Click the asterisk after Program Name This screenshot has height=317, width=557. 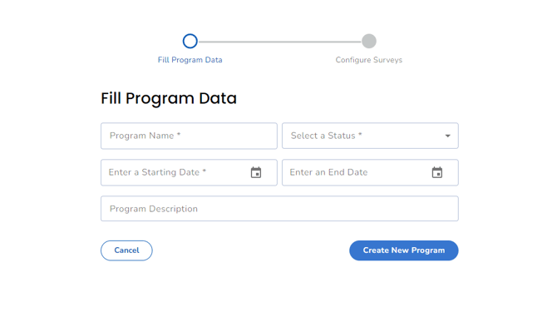179,134
